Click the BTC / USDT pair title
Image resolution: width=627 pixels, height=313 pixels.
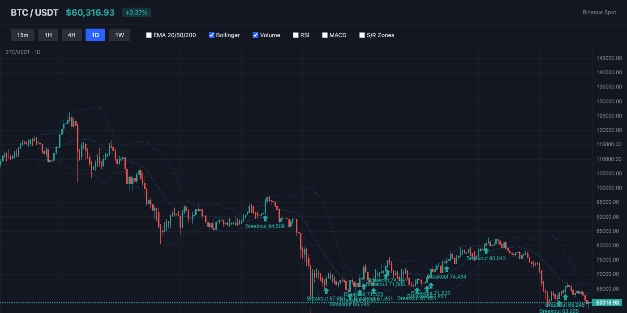(x=34, y=13)
